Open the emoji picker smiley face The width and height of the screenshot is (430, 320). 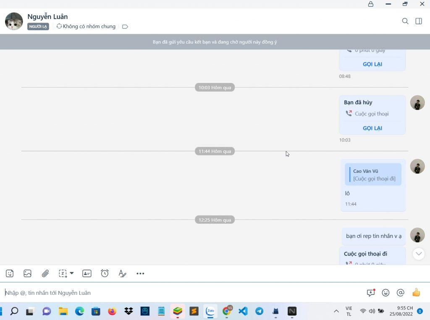pyautogui.click(x=385, y=293)
